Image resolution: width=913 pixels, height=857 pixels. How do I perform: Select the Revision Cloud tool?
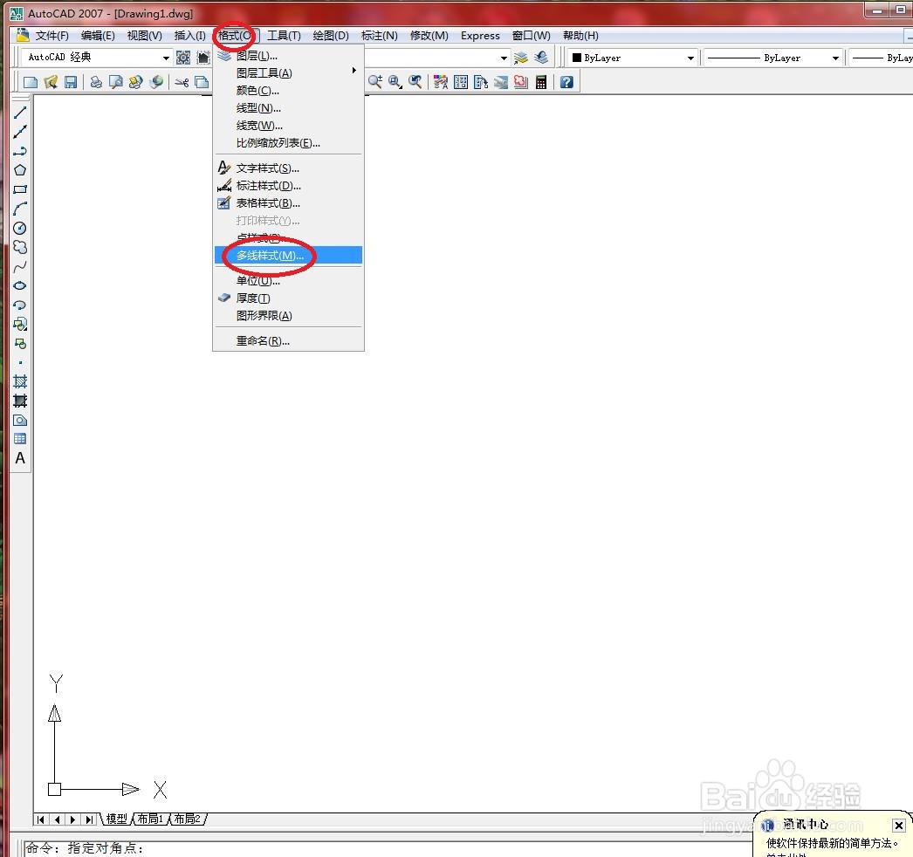coord(20,247)
